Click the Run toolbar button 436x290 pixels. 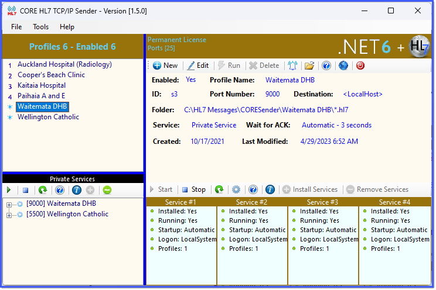click(x=229, y=65)
